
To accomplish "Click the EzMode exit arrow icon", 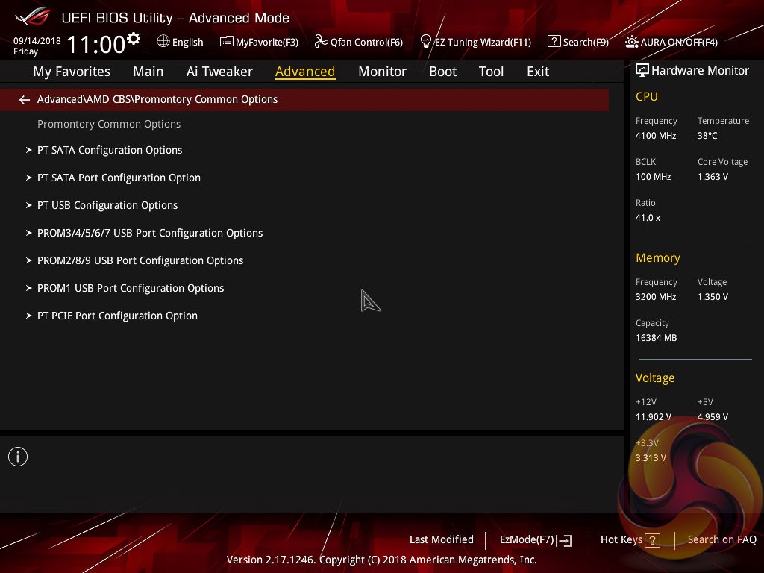I will tap(564, 540).
